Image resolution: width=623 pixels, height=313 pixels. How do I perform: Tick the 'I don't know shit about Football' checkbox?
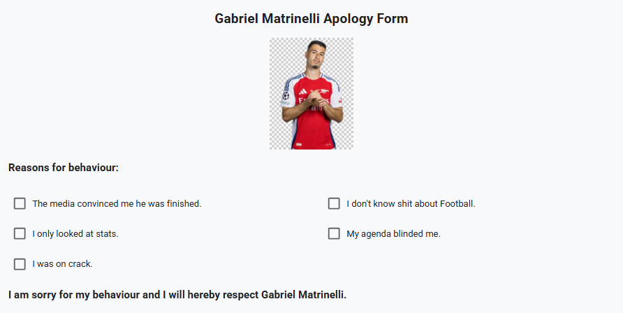tap(334, 203)
